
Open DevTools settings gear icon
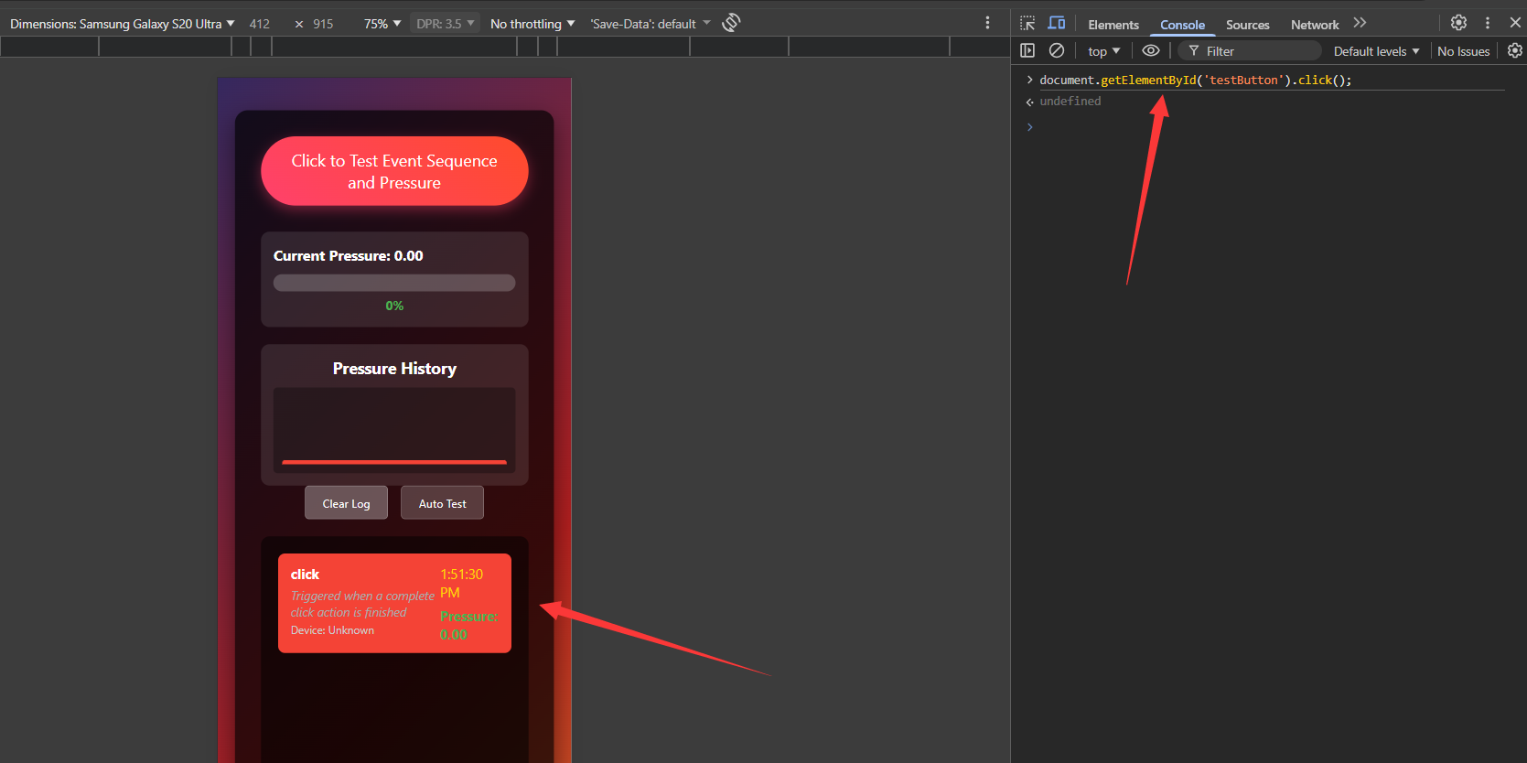click(1458, 23)
